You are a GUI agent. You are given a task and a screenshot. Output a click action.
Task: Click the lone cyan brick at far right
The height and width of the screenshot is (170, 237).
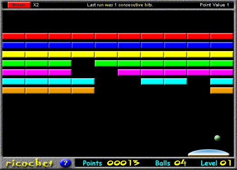[x=222, y=81]
